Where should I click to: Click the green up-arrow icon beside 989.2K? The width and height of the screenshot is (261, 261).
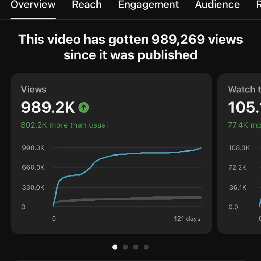[84, 108]
